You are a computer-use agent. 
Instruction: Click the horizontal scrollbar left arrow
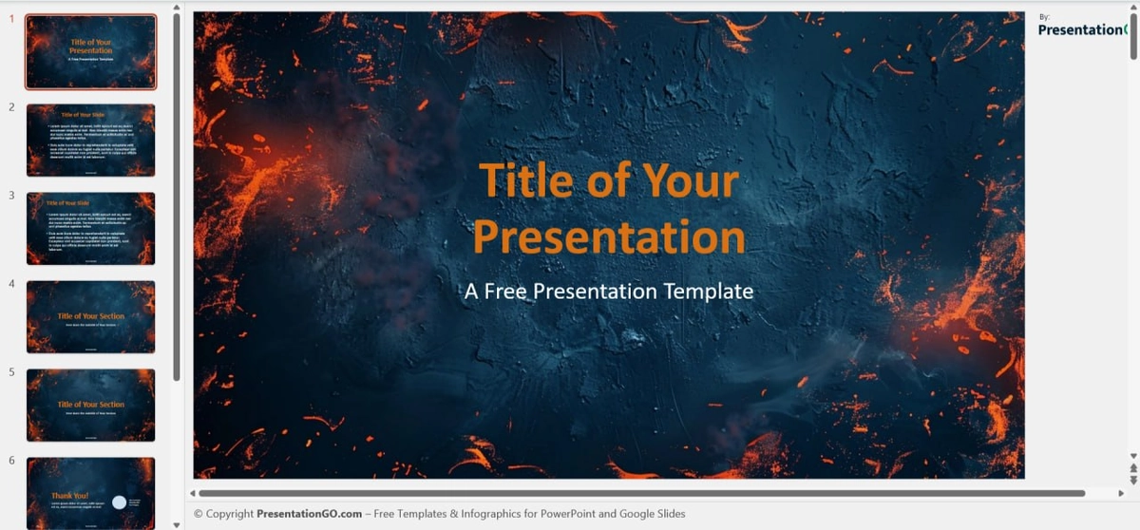193,493
